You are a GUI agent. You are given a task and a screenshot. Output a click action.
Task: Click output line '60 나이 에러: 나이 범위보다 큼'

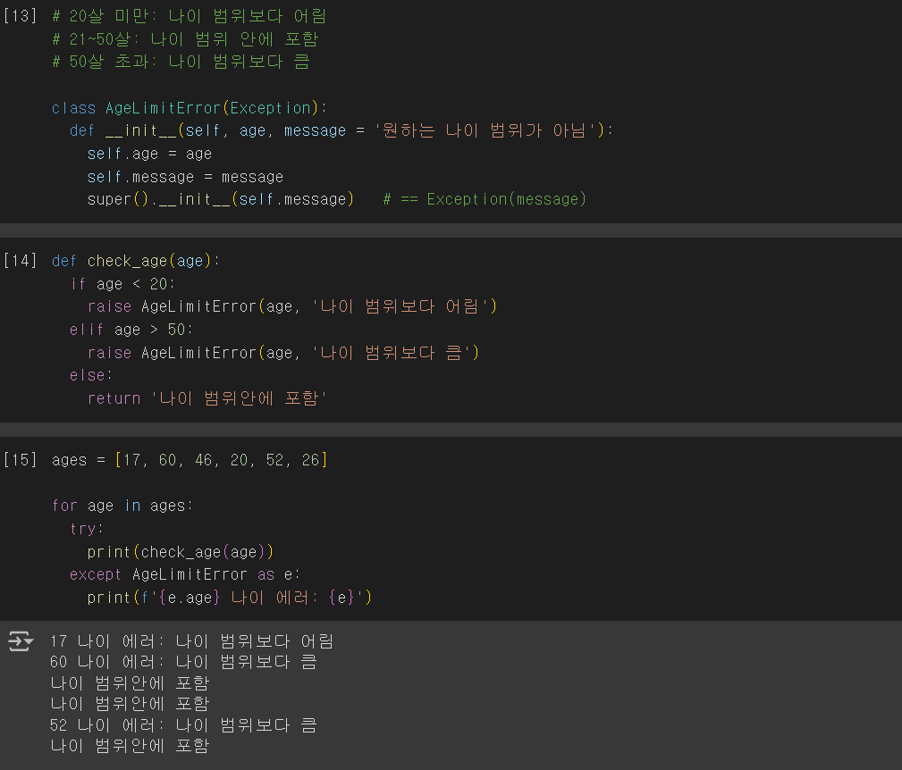pos(183,662)
